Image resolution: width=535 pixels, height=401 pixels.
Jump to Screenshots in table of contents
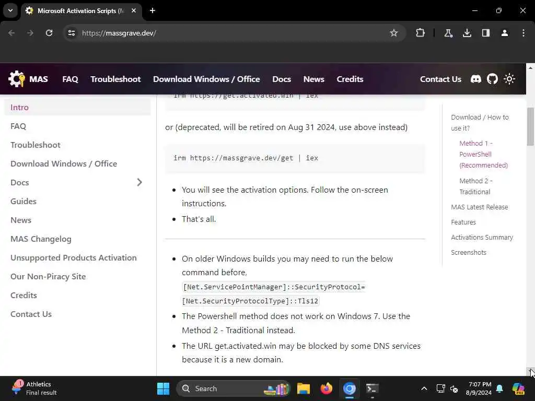click(469, 252)
